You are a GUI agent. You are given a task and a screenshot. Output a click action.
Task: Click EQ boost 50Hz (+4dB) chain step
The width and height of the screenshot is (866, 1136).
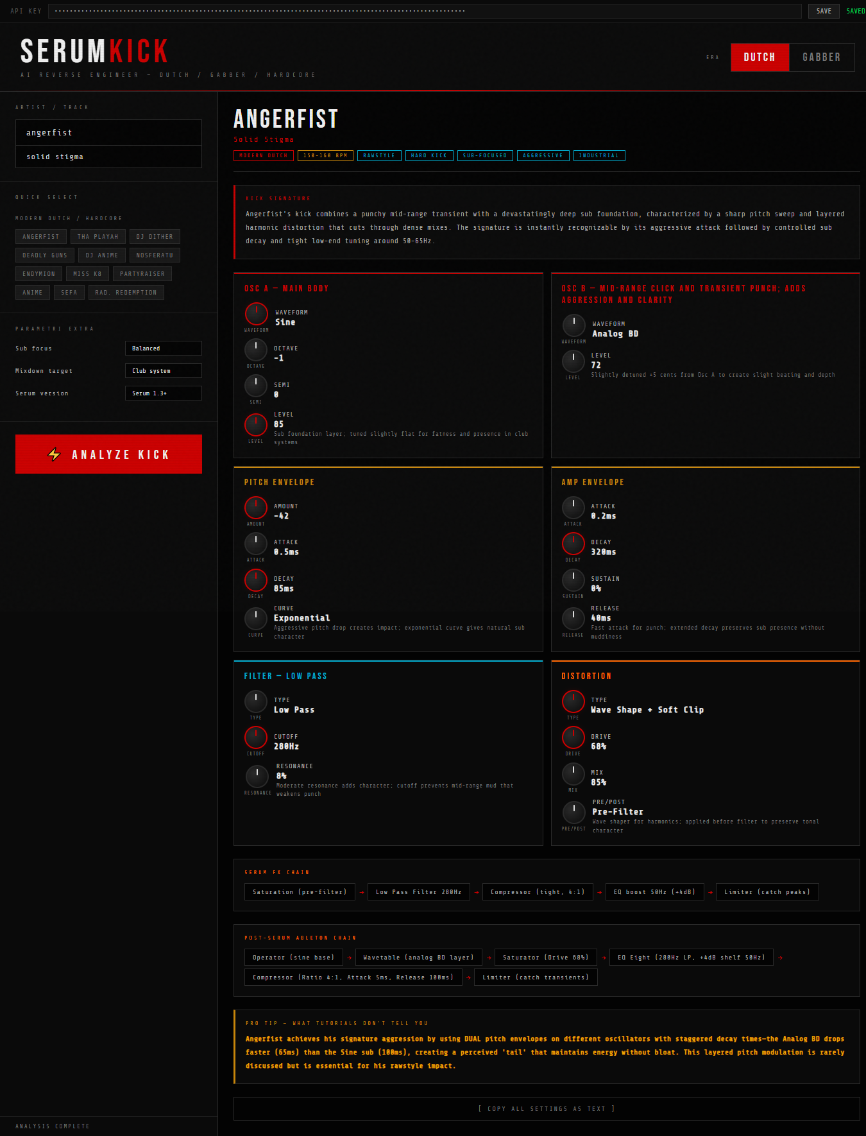pyautogui.click(x=655, y=892)
